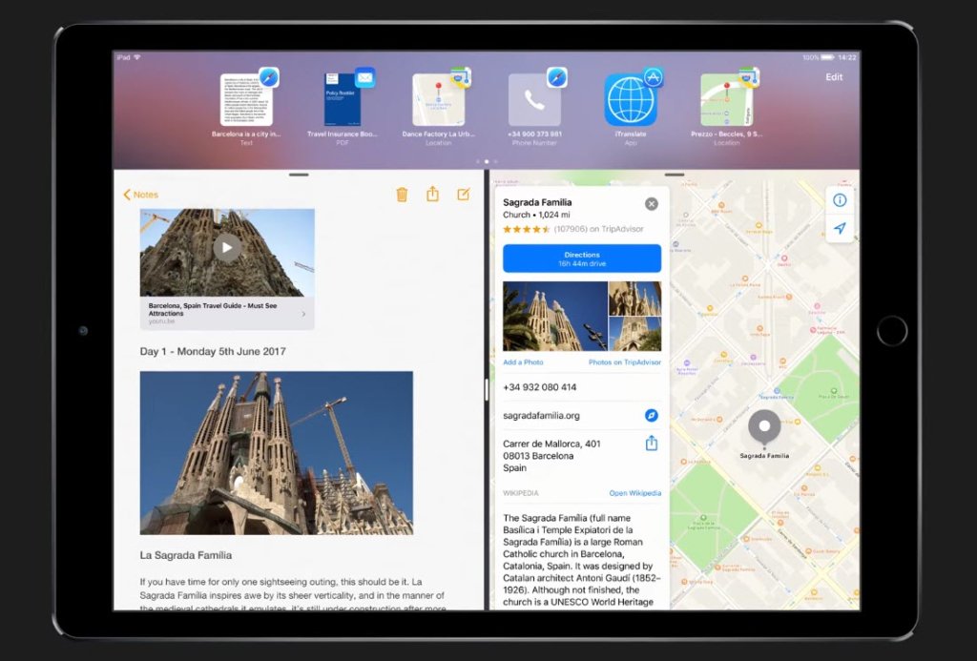Image resolution: width=977 pixels, height=661 pixels.
Task: Tap Sagrada Familia map pin
Action: pos(764,428)
